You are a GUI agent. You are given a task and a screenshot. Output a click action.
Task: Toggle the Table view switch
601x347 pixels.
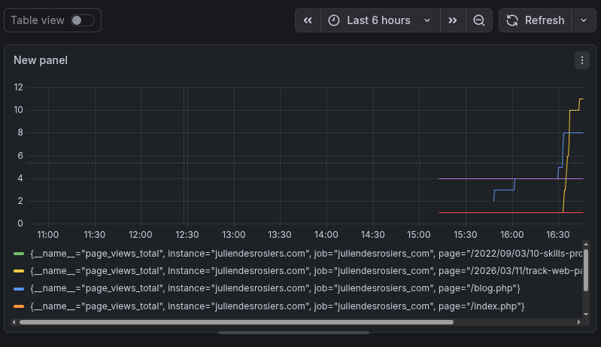click(x=83, y=20)
